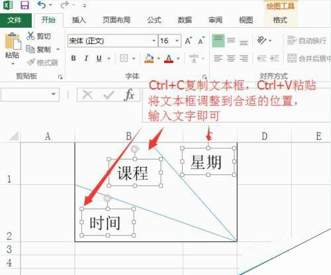The image size is (331, 275).
Task: Expand the 粘贴 options arrow
Action: pos(13,64)
